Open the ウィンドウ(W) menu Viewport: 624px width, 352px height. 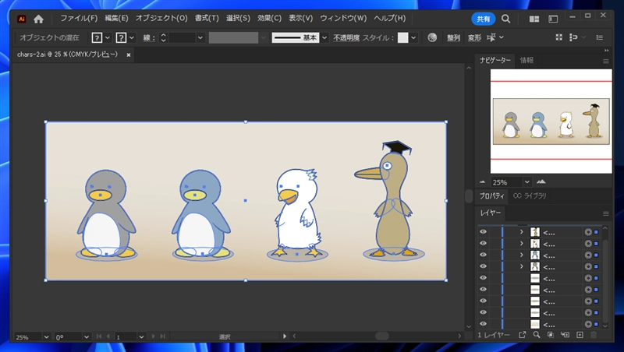click(x=343, y=18)
